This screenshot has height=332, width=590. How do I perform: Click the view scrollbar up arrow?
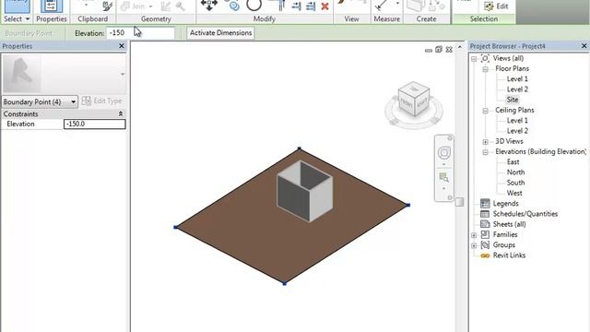[460, 47]
